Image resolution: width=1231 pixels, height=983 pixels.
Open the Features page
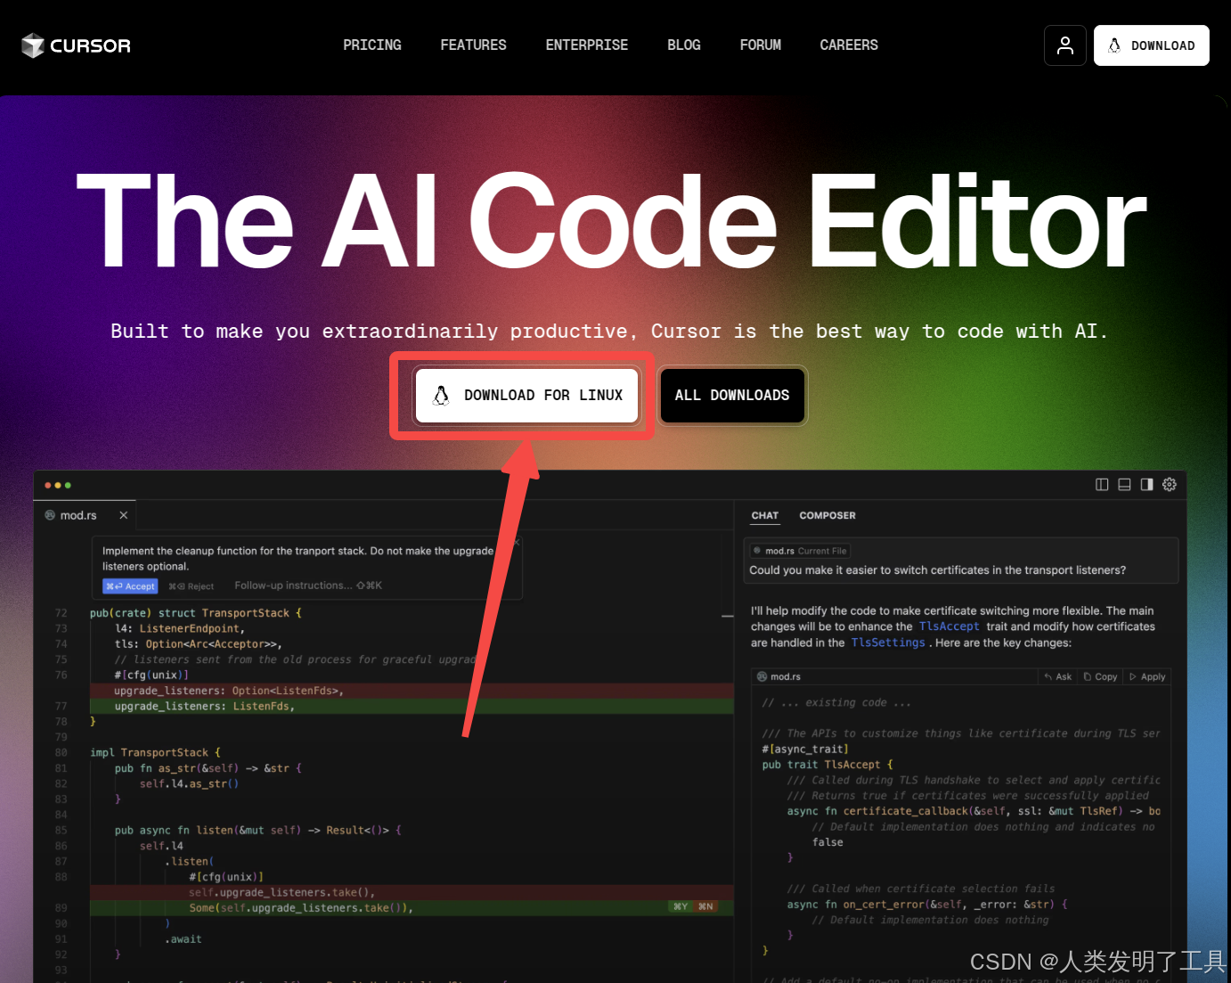pyautogui.click(x=473, y=45)
